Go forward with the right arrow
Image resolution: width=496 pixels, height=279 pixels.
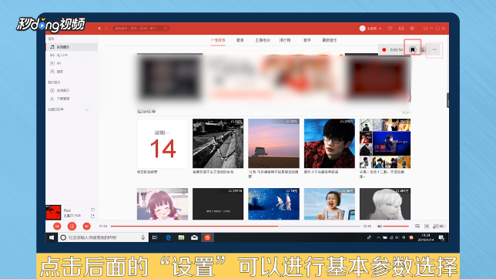(x=106, y=29)
